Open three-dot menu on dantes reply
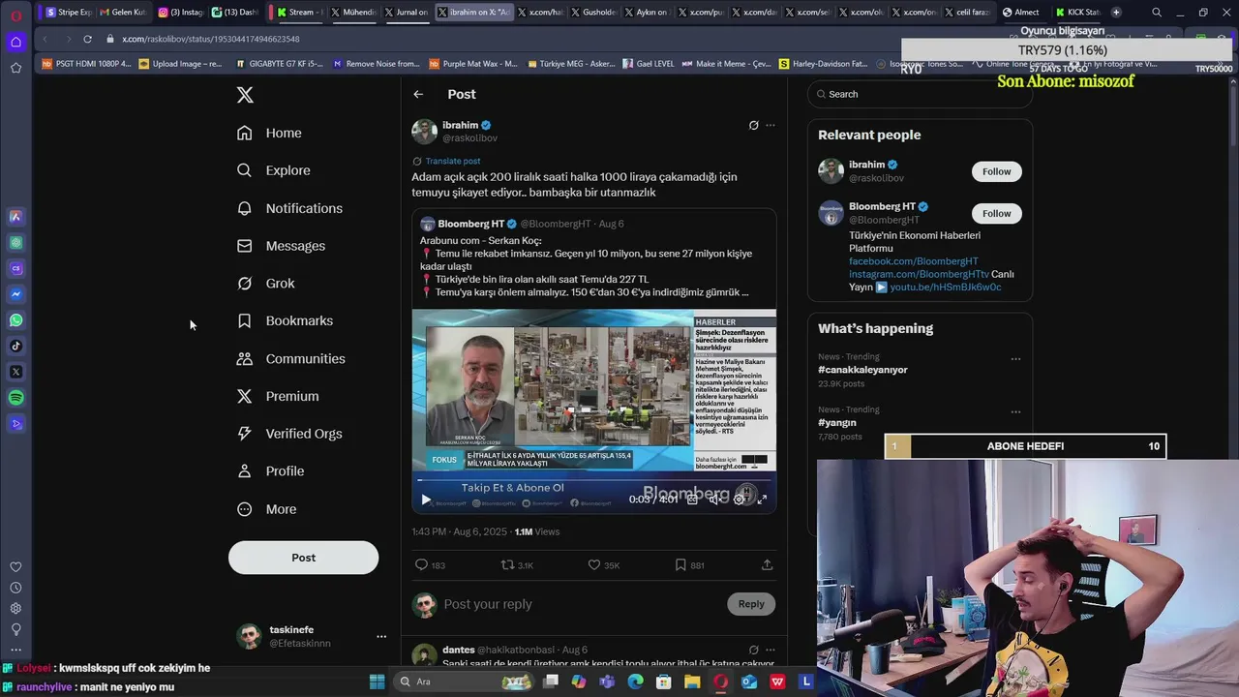 tap(771, 650)
